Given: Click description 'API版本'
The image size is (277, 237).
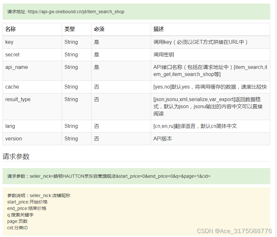Looking at the screenshot, I should point(163,139).
